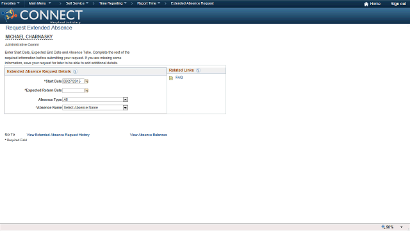
Task: Open the Favorites menu
Action: (10, 3)
